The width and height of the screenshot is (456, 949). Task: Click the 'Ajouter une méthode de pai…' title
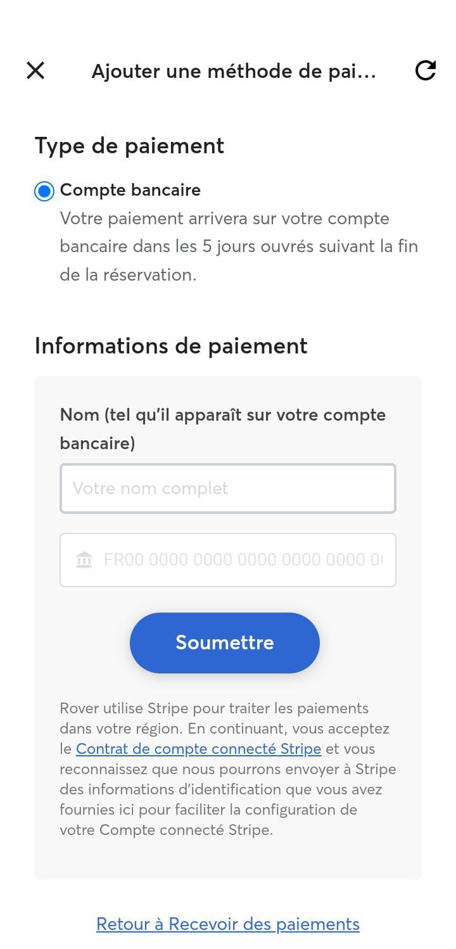coord(234,71)
